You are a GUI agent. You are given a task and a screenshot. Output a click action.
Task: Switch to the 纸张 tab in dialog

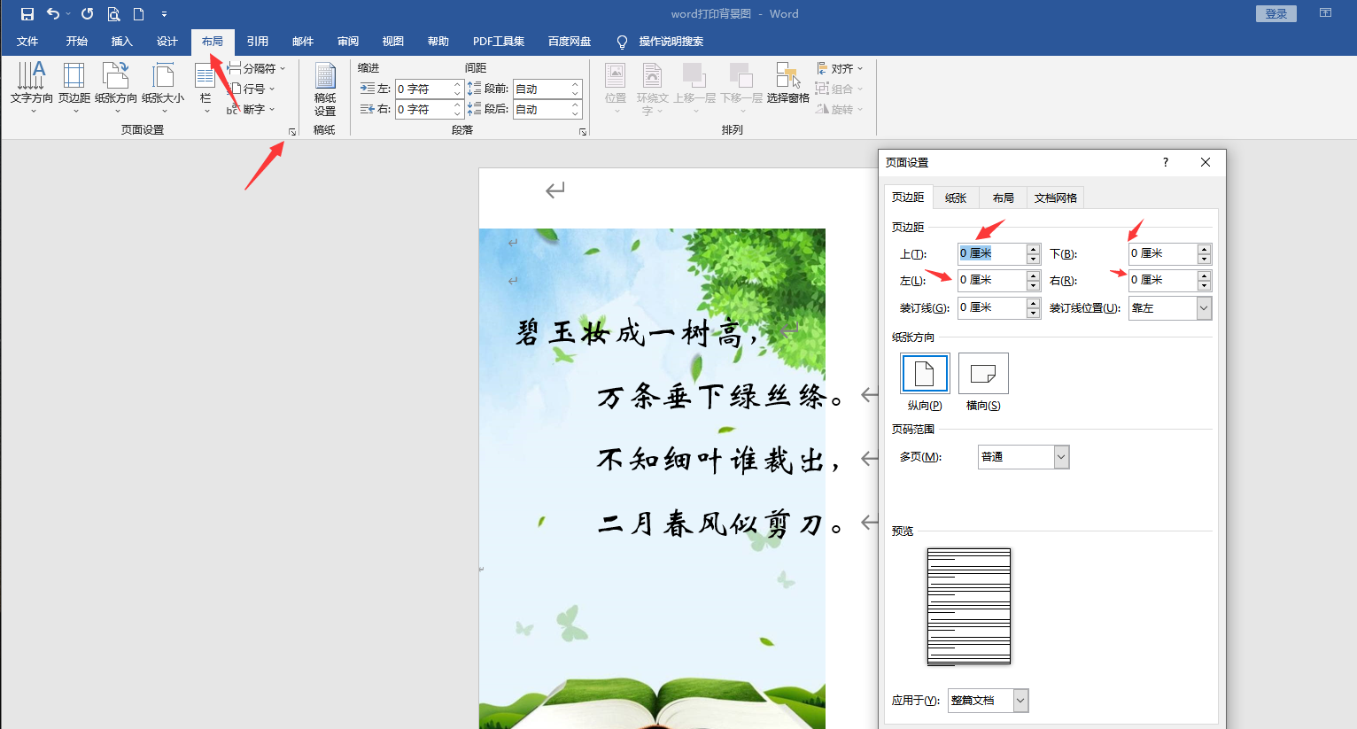pyautogui.click(x=956, y=198)
